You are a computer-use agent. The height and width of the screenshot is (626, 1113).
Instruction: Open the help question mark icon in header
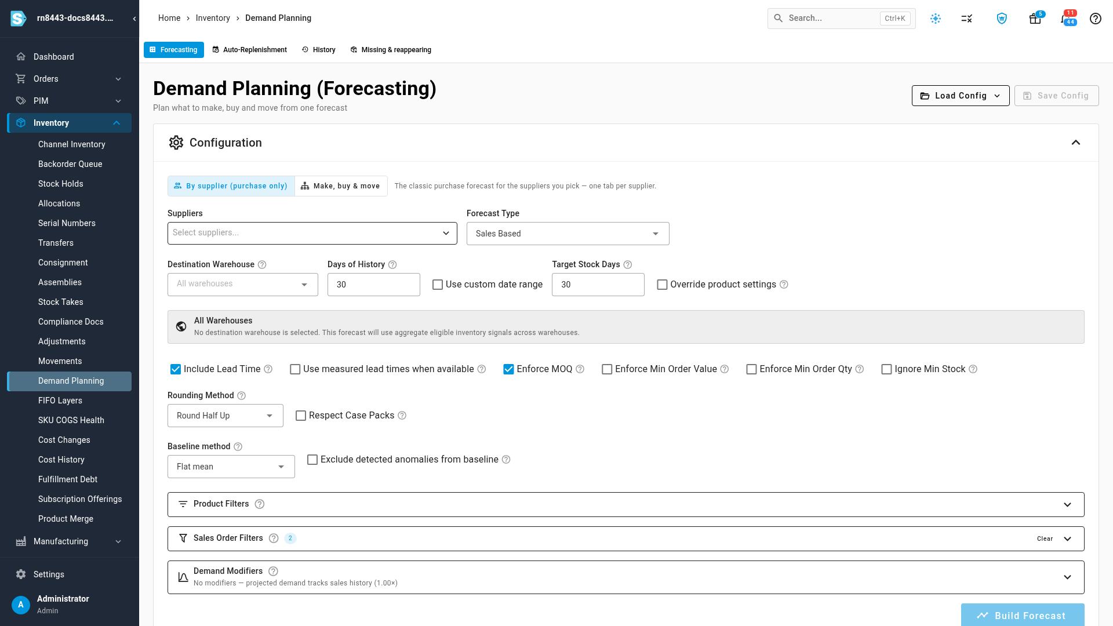[1095, 19]
